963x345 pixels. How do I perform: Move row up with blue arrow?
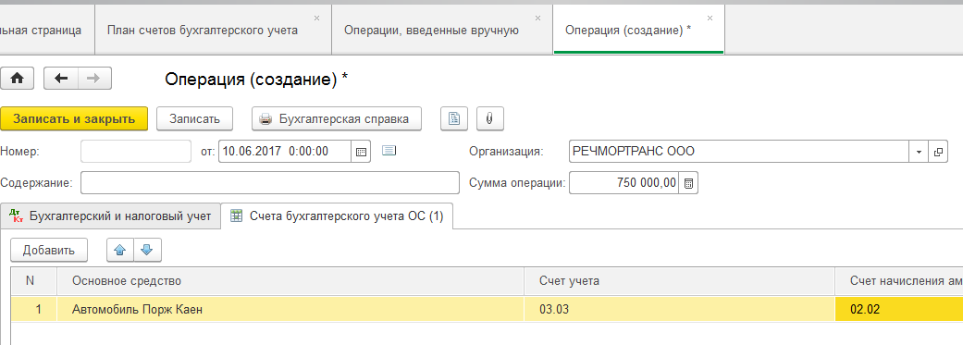pyautogui.click(x=119, y=251)
